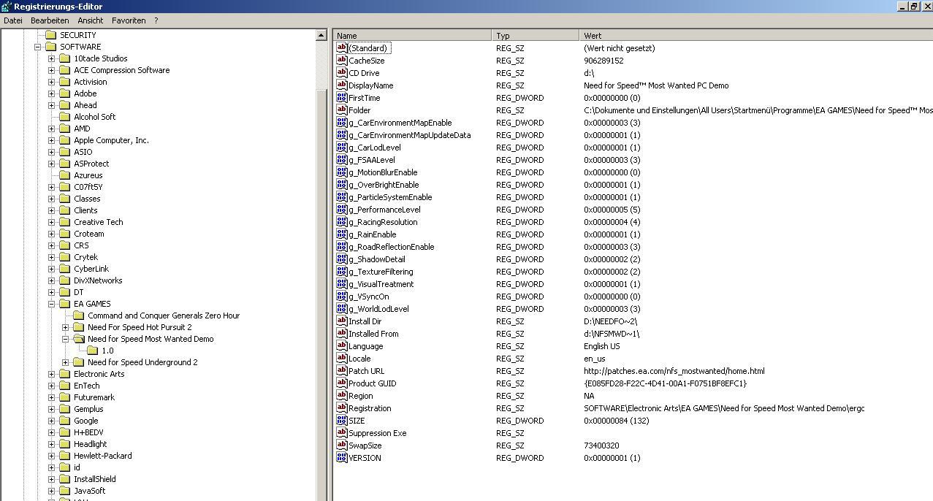Click the g_ShadowDetail DWORD icon
Image resolution: width=933 pixels, height=501 pixels.
(x=341, y=259)
